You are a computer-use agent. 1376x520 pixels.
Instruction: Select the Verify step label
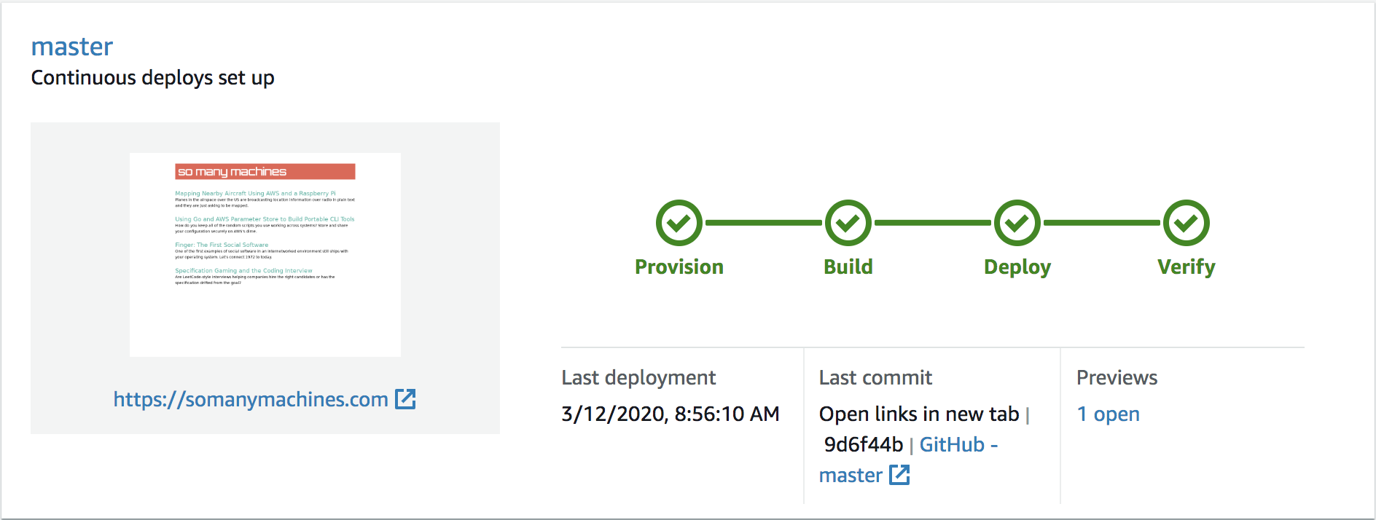[1187, 267]
